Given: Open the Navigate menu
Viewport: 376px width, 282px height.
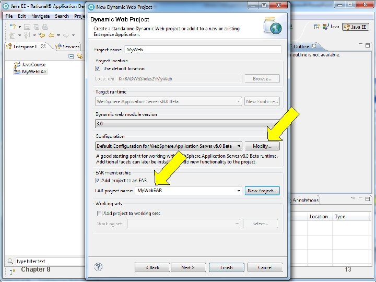Looking at the screenshot, I should [x=41, y=16].
